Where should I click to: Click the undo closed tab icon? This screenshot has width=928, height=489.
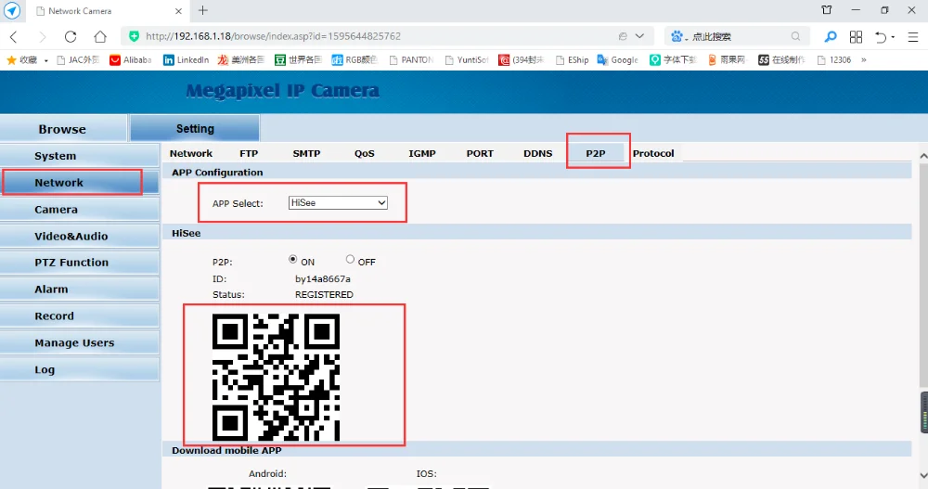coord(881,37)
